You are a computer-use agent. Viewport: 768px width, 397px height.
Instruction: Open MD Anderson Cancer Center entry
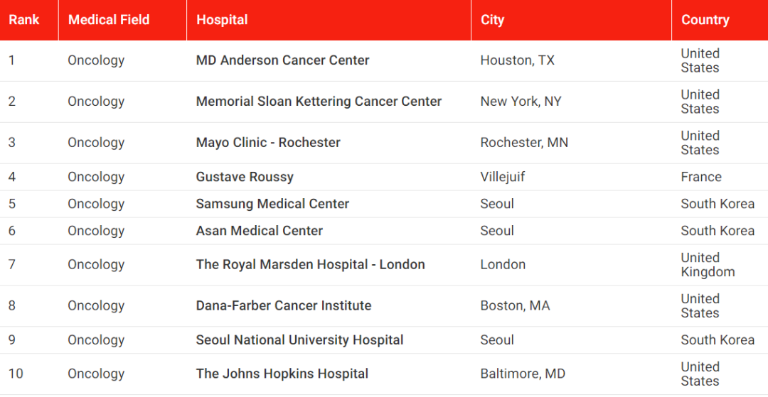point(282,60)
